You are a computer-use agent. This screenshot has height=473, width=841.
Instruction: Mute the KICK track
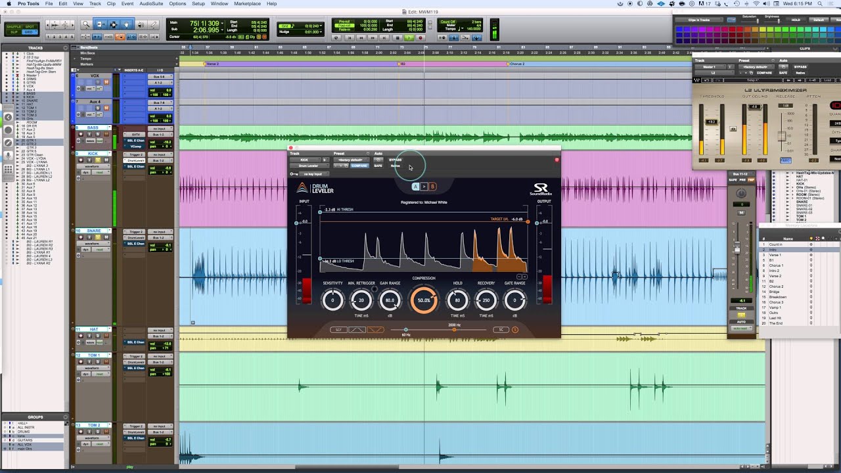pyautogui.click(x=106, y=160)
